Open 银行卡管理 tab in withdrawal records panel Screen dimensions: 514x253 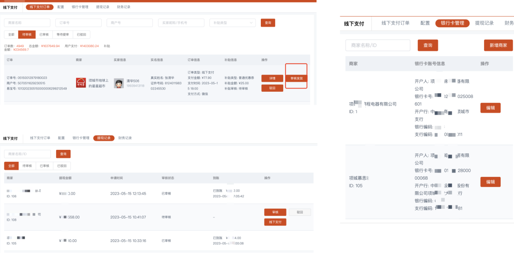tap(81, 138)
